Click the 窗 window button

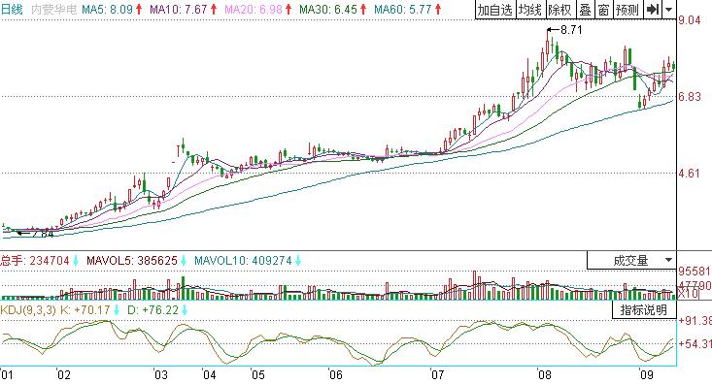pos(604,10)
